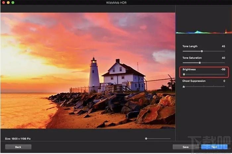Click the Ghost Suppression slider handle
The width and height of the screenshot is (232, 154).
pyautogui.click(x=184, y=87)
